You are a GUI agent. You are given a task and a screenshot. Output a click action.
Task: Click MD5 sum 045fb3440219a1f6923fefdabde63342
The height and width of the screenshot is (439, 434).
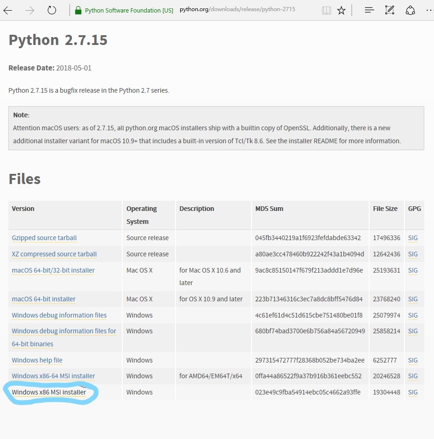(308, 238)
